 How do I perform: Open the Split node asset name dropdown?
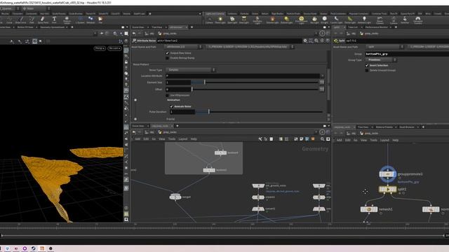point(385,47)
